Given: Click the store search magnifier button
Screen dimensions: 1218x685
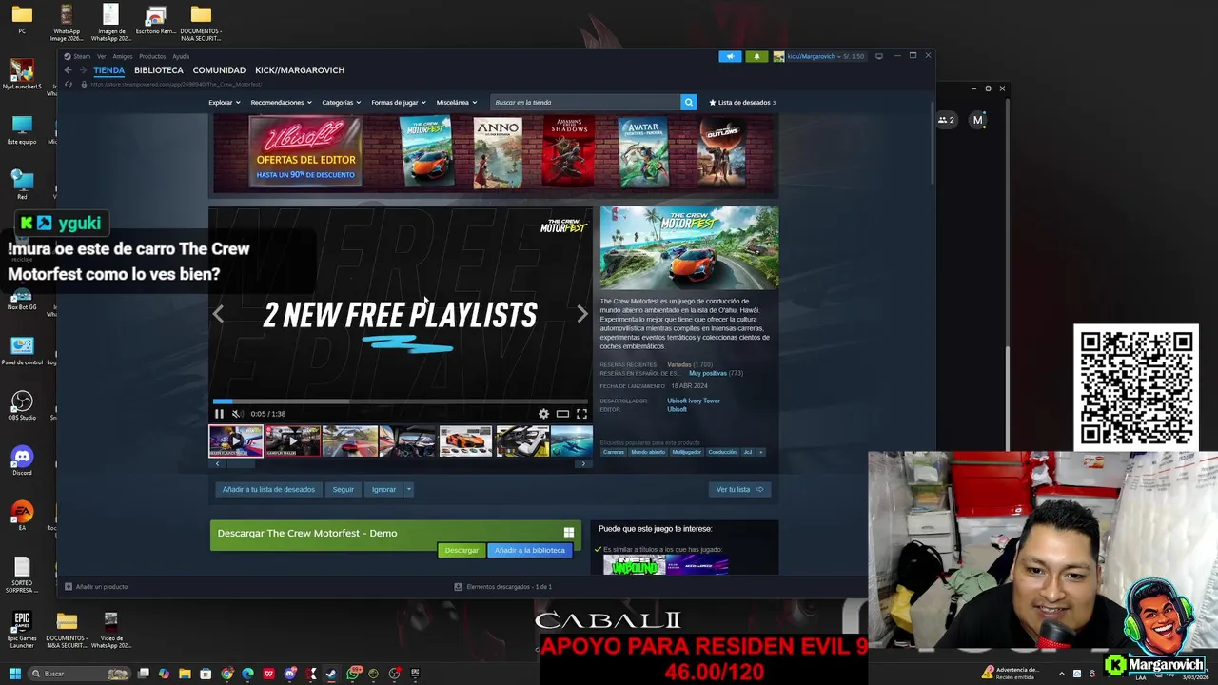Looking at the screenshot, I should 688,102.
